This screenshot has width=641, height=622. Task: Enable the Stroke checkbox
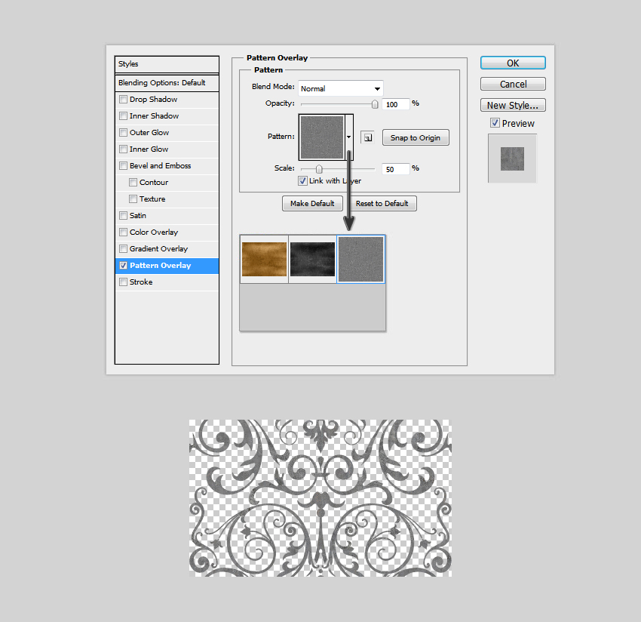point(123,282)
